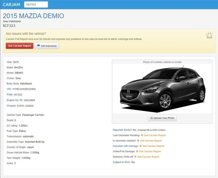Click the CARJAM logo in header
This screenshot has height=178, width=218.
click(12, 4)
